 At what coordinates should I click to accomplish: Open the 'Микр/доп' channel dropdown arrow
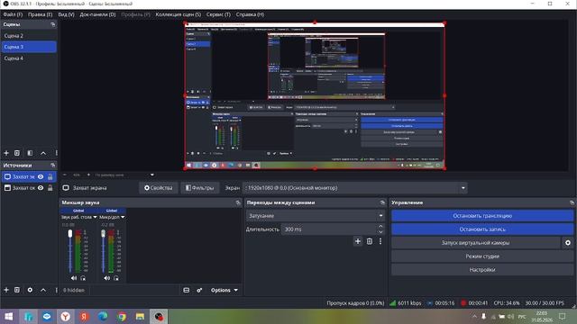click(x=123, y=217)
